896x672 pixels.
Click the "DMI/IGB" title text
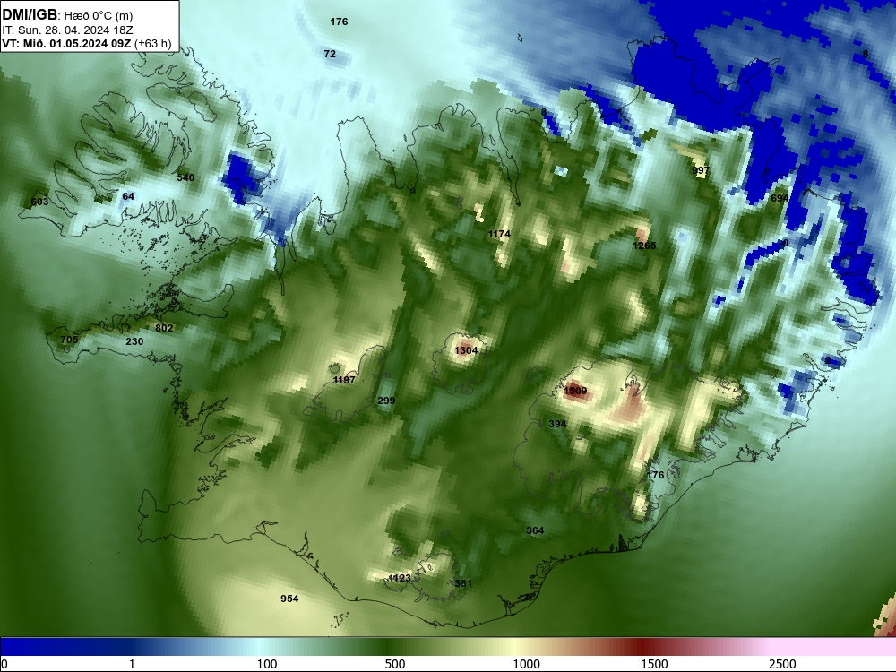pos(30,15)
